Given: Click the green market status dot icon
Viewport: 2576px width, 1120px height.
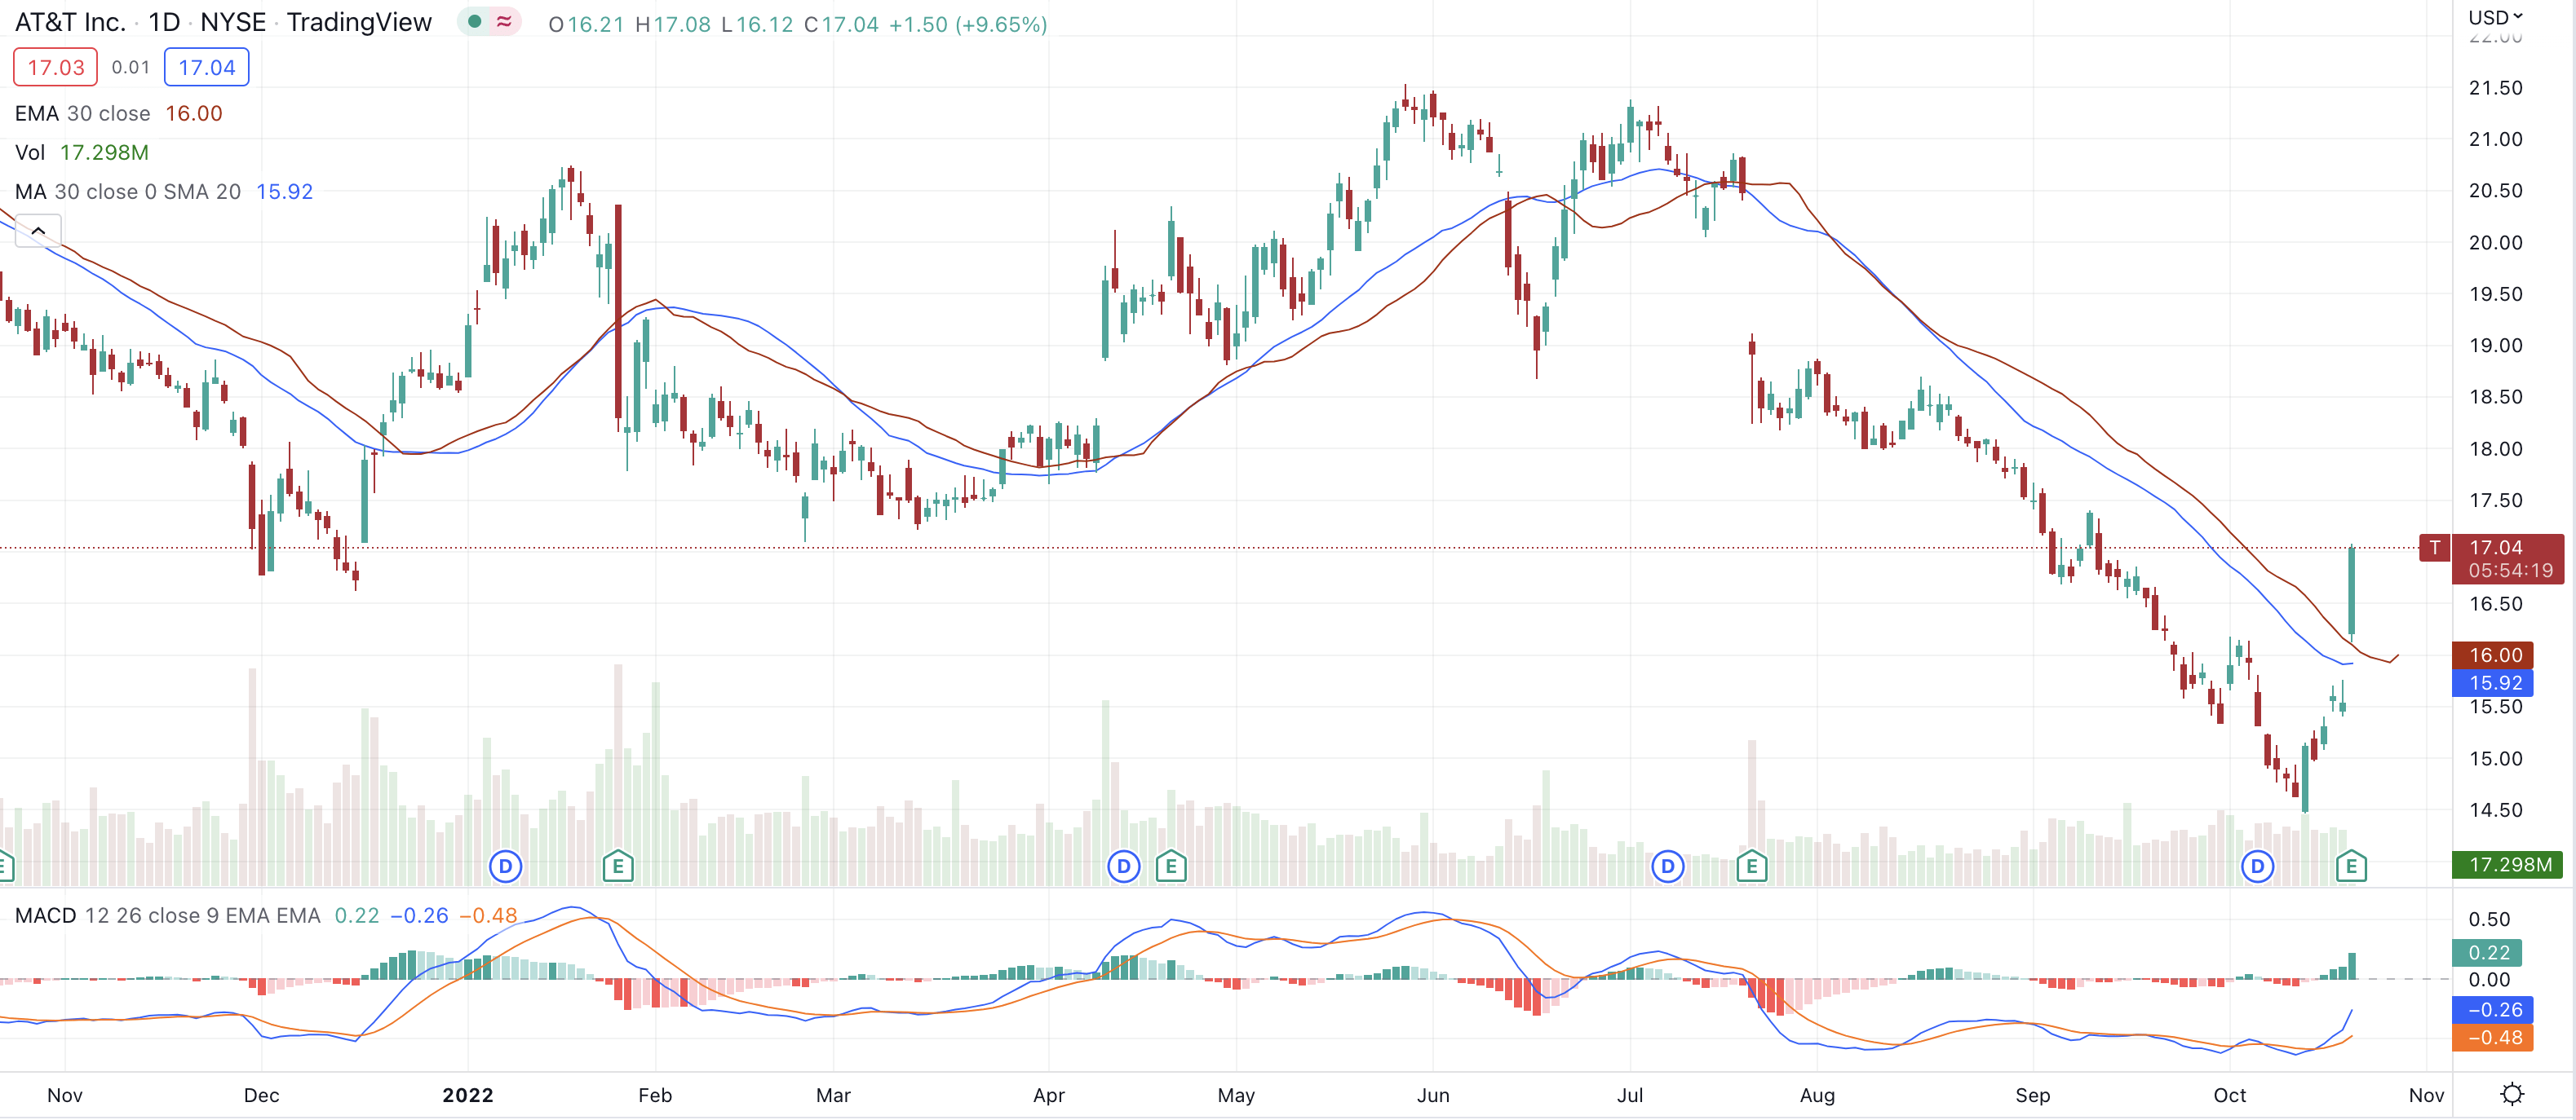Looking at the screenshot, I should (x=475, y=21).
